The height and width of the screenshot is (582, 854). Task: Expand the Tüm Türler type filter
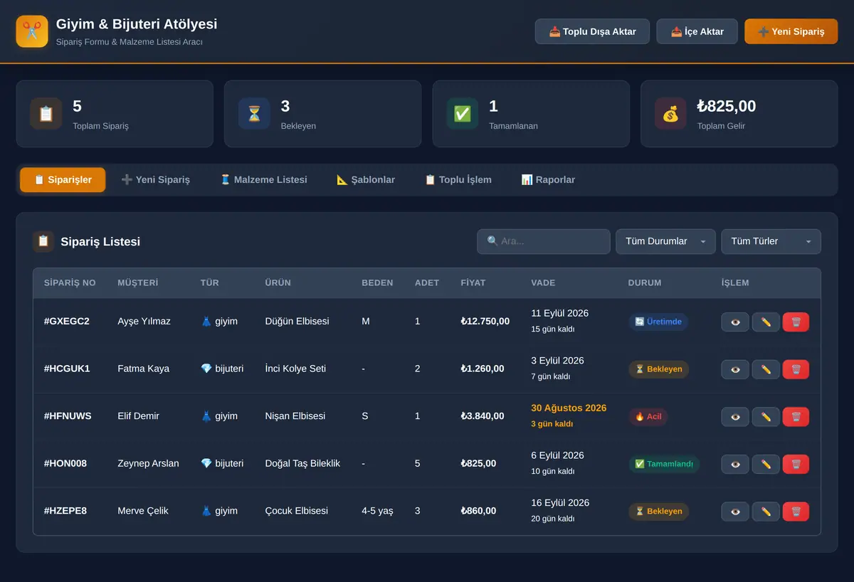(x=771, y=241)
